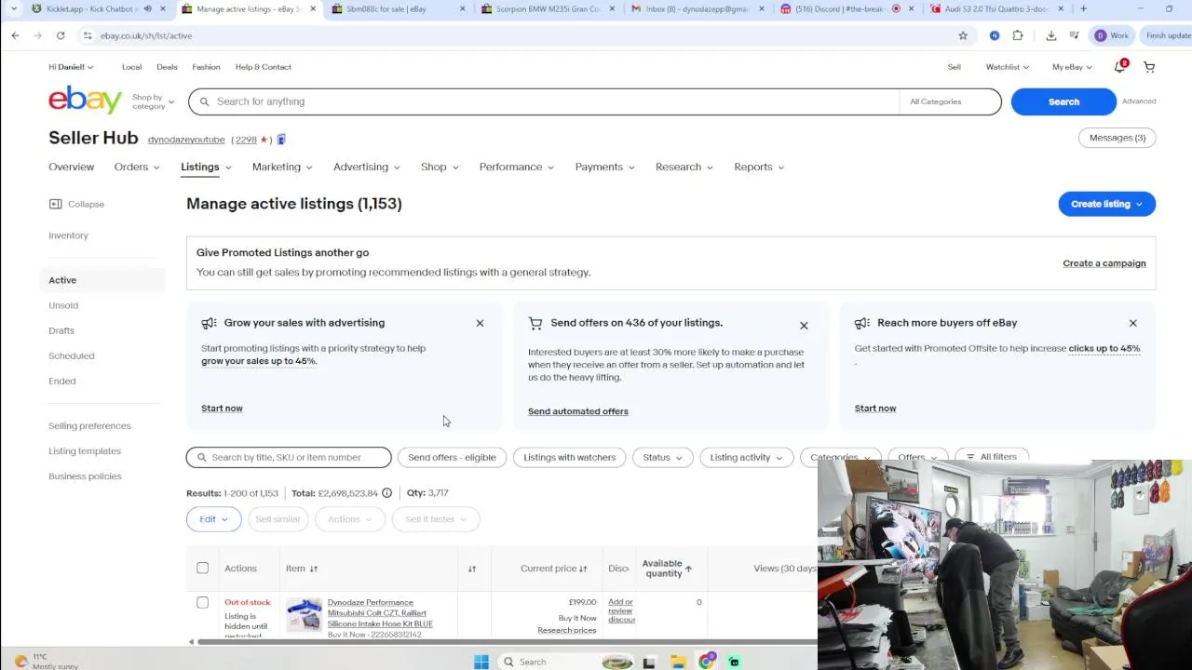Open the Edit dropdown button
The width and height of the screenshot is (1192, 670).
213,519
